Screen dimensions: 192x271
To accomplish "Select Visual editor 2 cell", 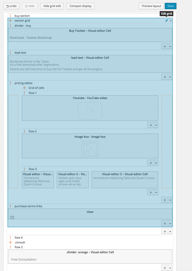I will point(73,180).
